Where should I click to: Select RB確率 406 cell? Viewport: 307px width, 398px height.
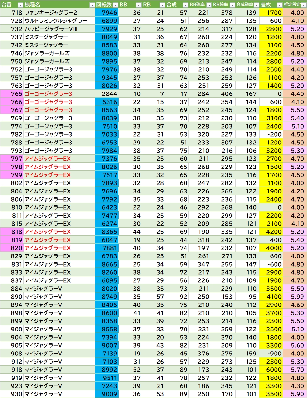224,94
